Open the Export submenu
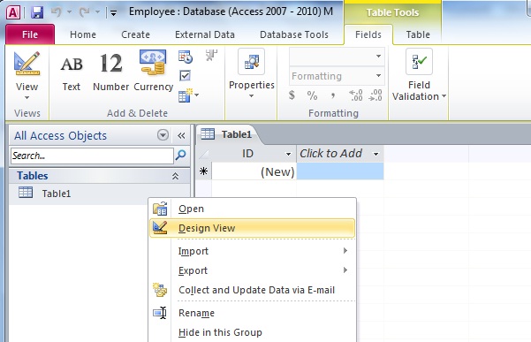The image size is (531, 342). [253, 270]
